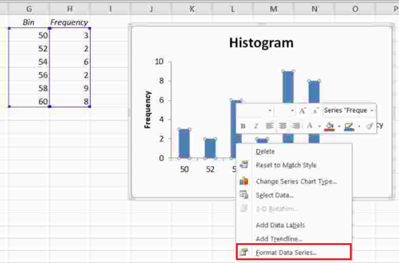Screen dimensions: 399x263
Task: Expand the shape outline dropdown arrow
Action: coord(359,126)
